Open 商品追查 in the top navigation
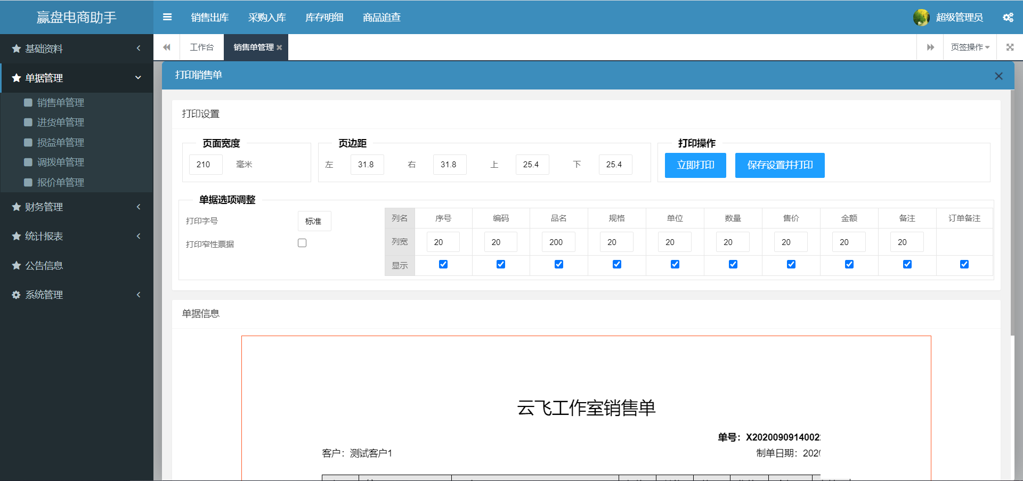This screenshot has width=1023, height=481. pyautogui.click(x=381, y=18)
